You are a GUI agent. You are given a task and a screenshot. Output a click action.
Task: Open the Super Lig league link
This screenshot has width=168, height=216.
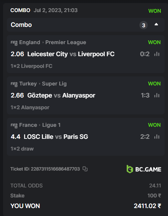coord(54,84)
